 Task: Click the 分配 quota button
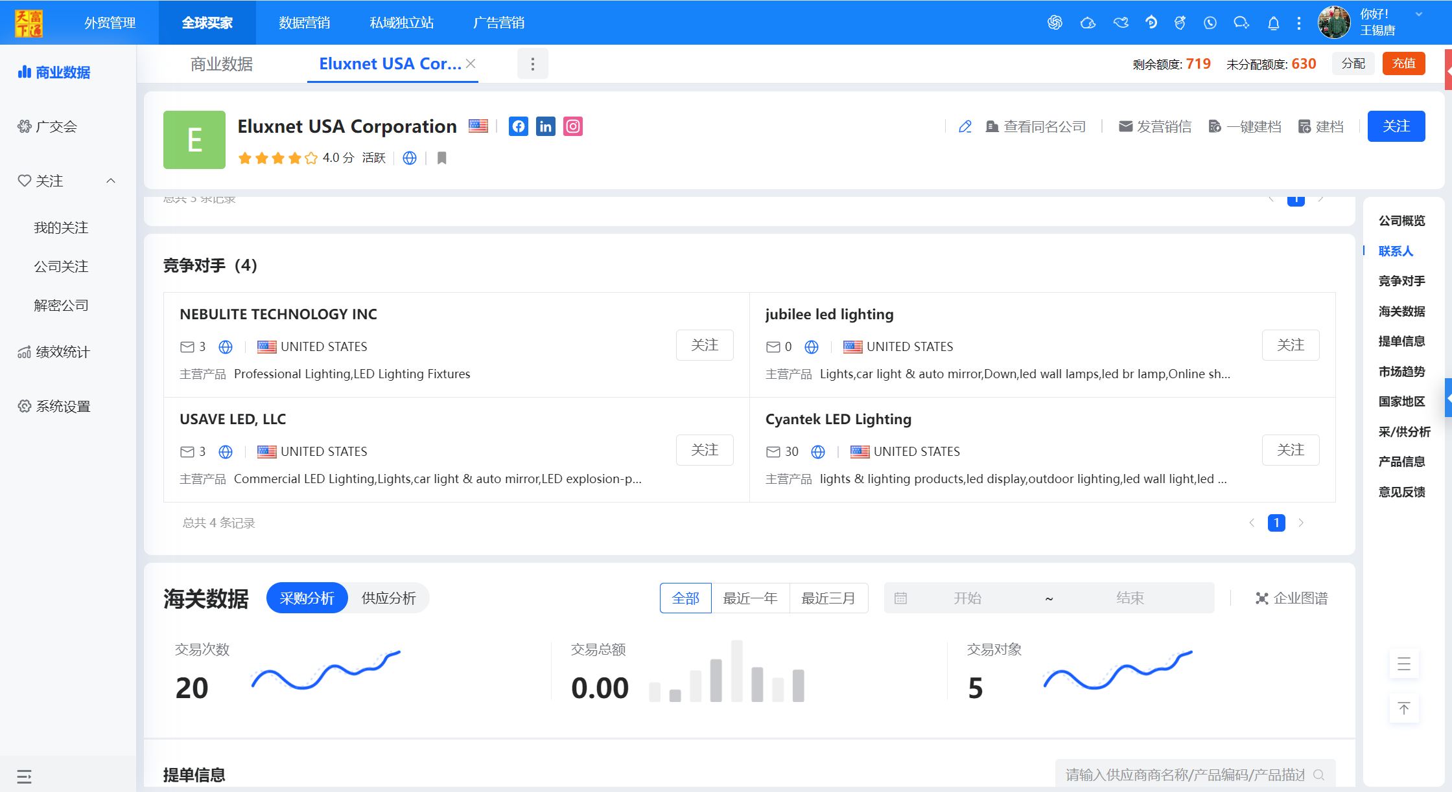pyautogui.click(x=1353, y=63)
